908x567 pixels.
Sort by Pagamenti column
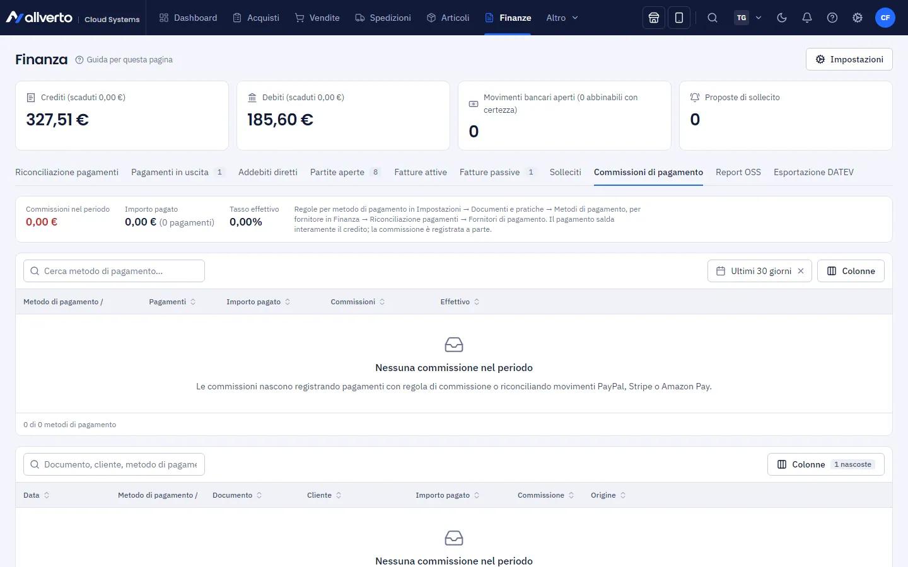pyautogui.click(x=172, y=302)
